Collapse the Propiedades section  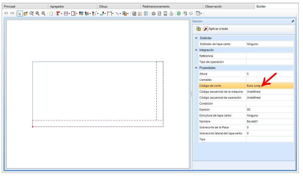(x=196, y=68)
